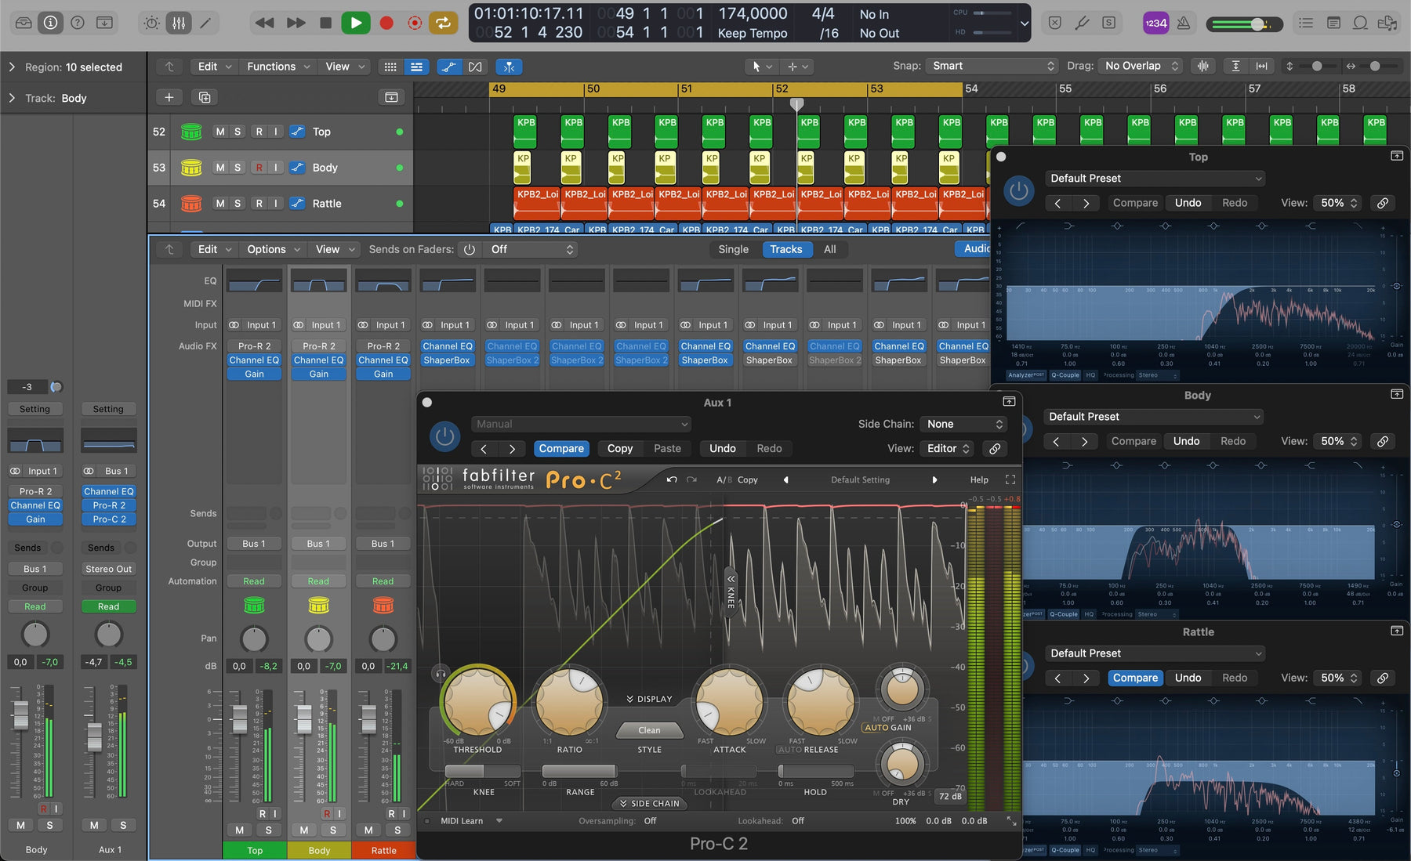Toggle the yellow Cycle mode button

pos(444,23)
